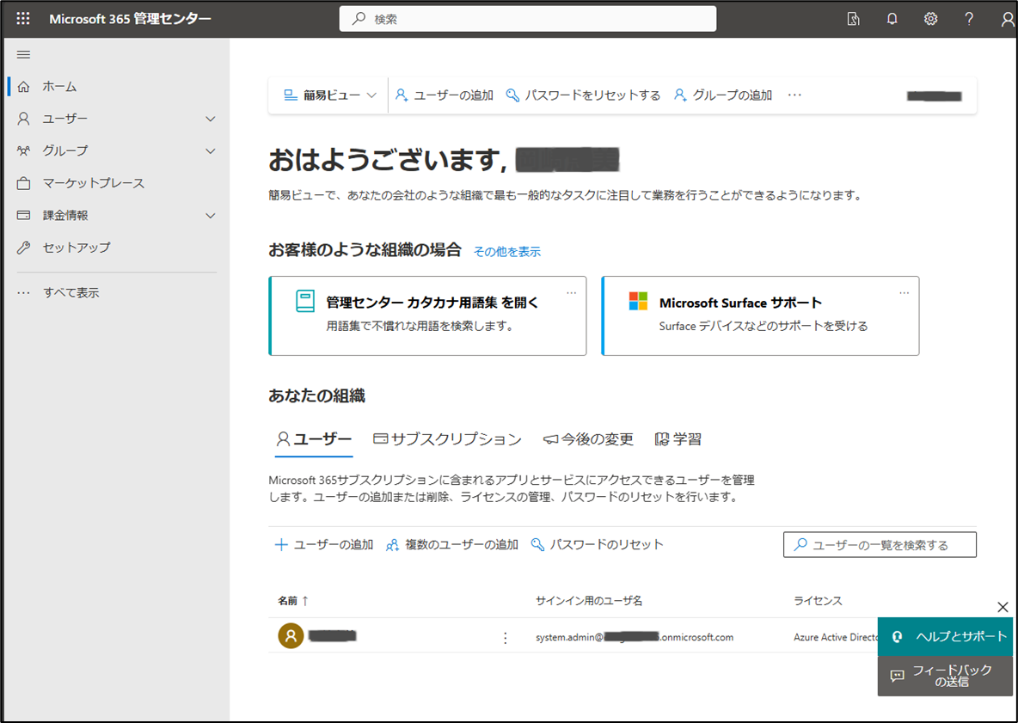Switch to the 学習 tab
1018x723 pixels.
pos(678,439)
